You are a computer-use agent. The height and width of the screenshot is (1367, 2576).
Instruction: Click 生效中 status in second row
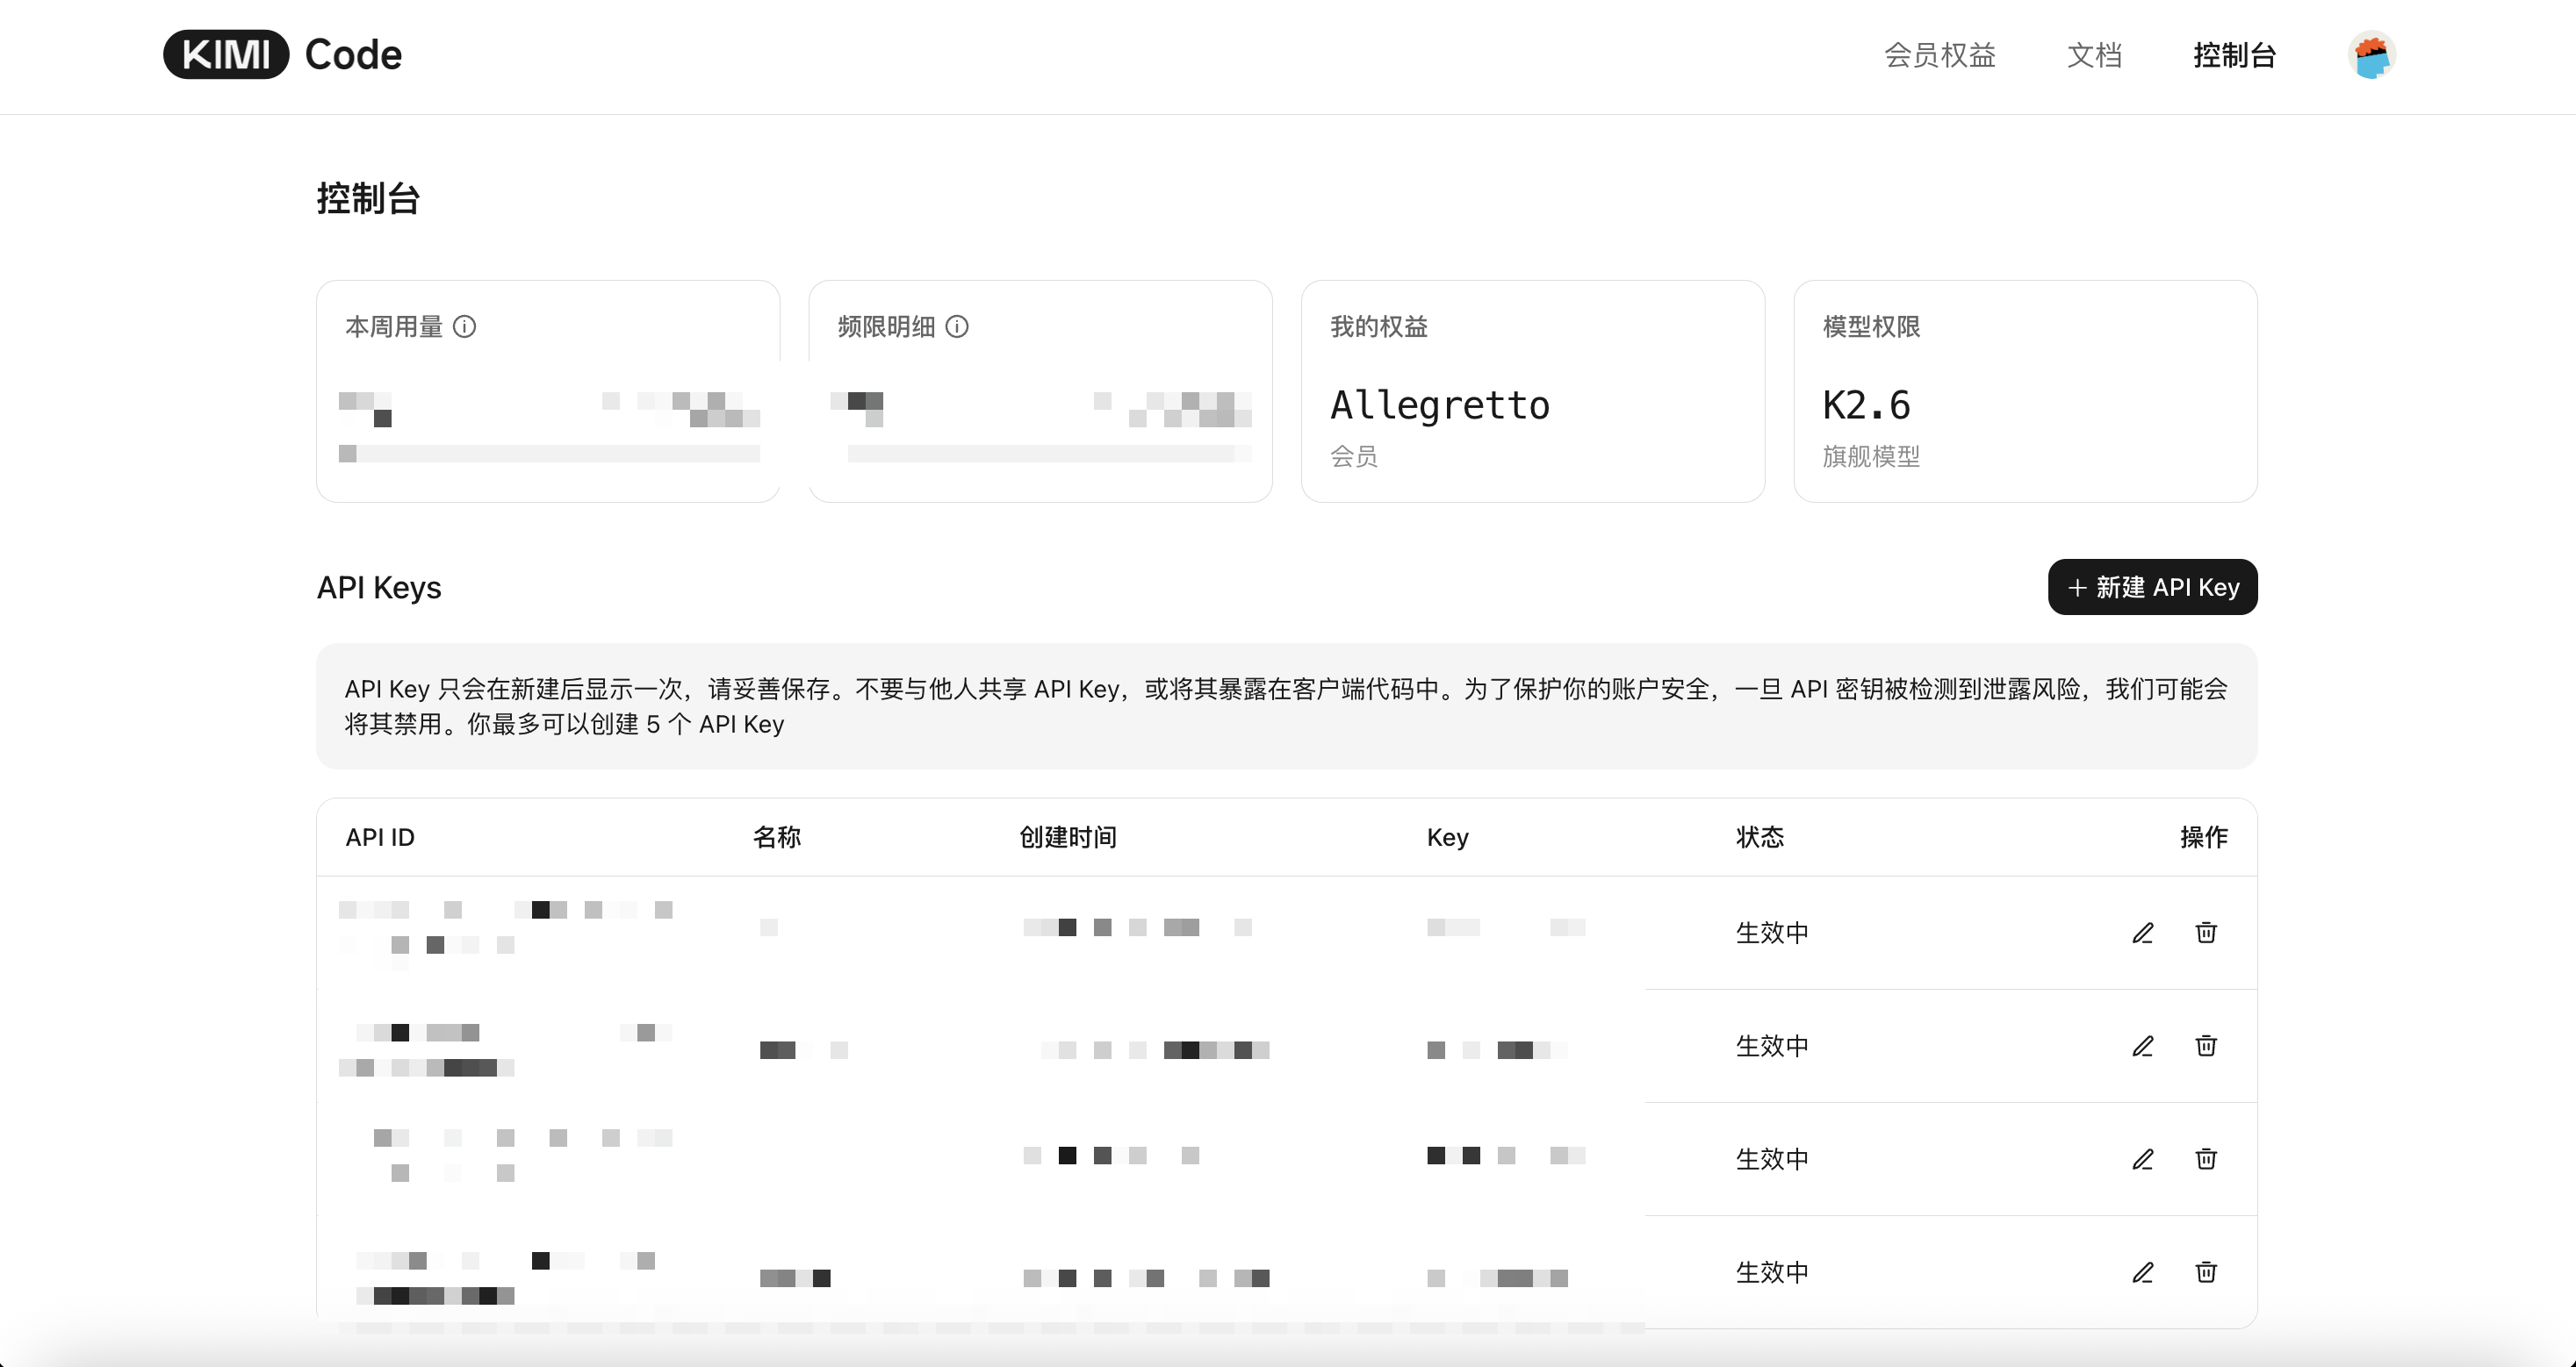pos(1772,1045)
